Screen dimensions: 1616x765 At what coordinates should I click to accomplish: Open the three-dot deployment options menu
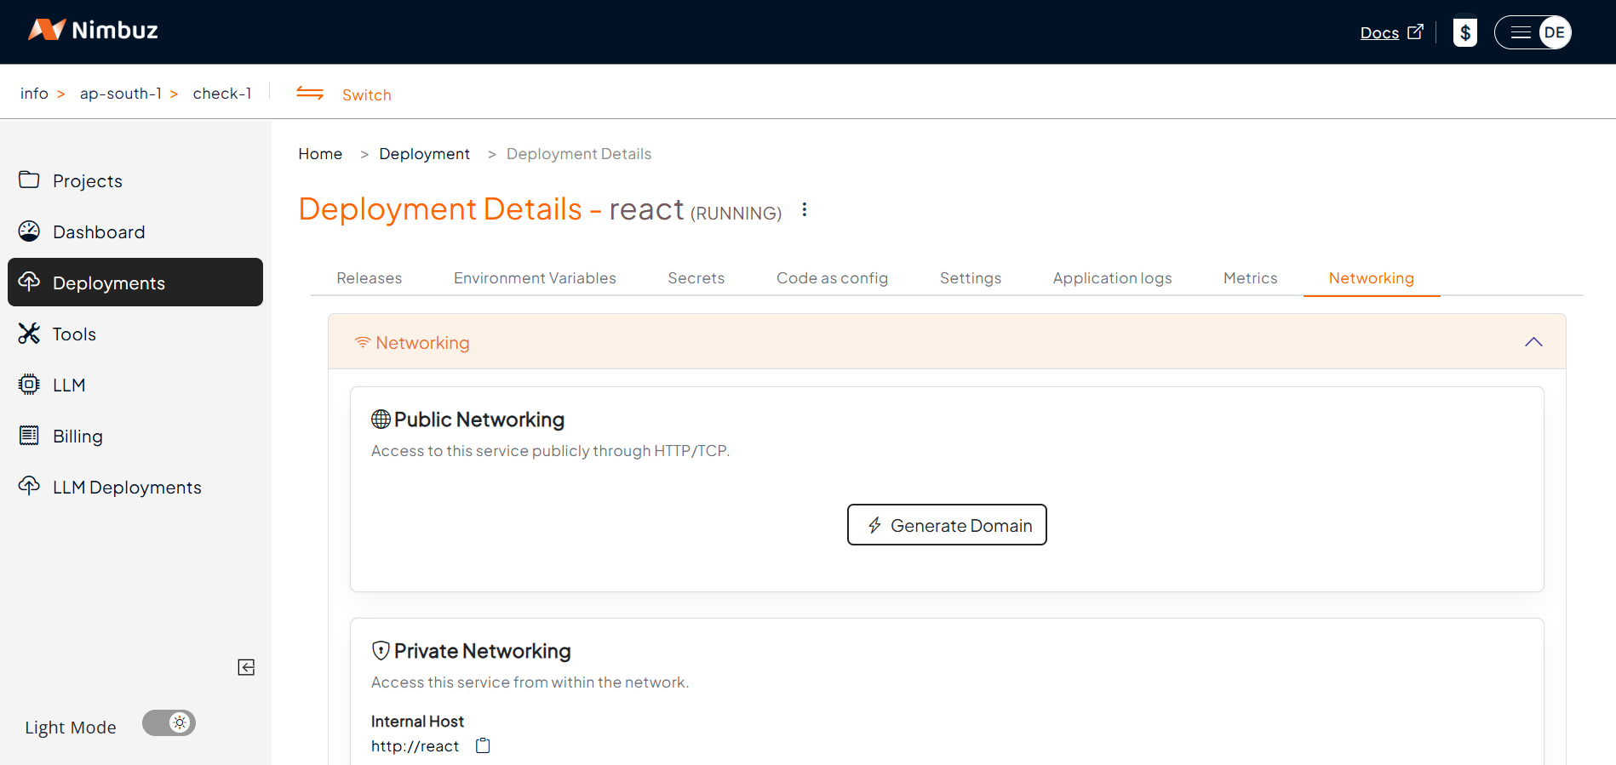[804, 210]
